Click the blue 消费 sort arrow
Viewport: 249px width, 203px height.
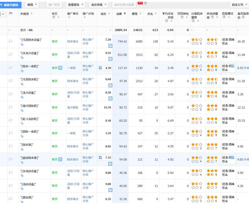124,13
